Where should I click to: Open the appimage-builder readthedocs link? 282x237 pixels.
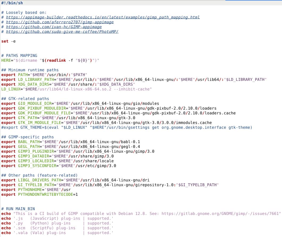click(x=103, y=17)
